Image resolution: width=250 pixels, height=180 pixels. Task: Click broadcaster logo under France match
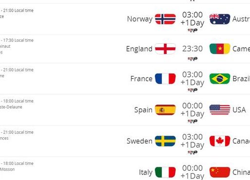[192, 90]
